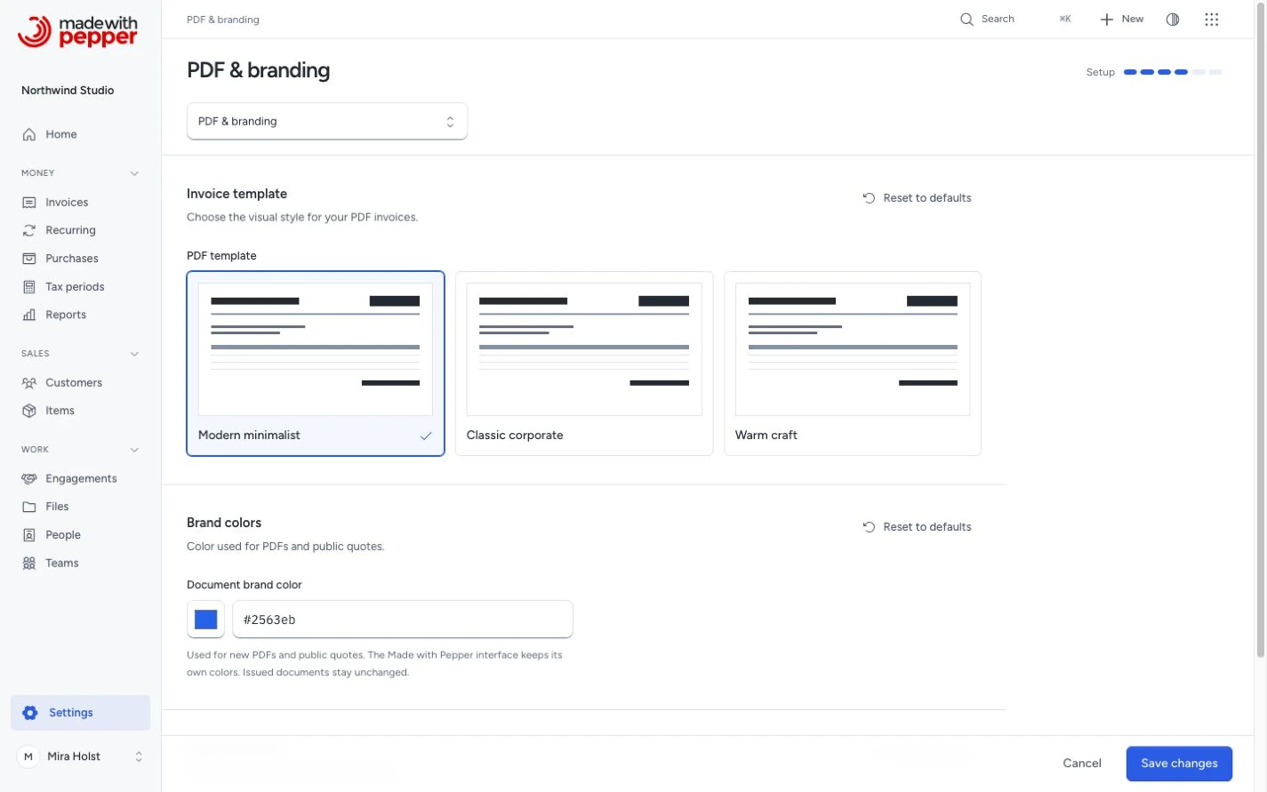Toggle the theme contrast icon
This screenshot has height=792, width=1267.
1173,20
